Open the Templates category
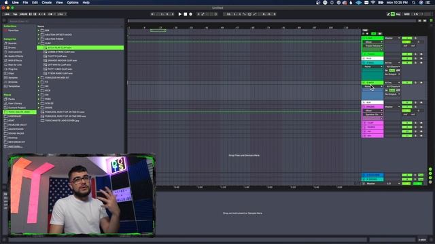The width and height of the screenshot is (435, 244). click(14, 86)
